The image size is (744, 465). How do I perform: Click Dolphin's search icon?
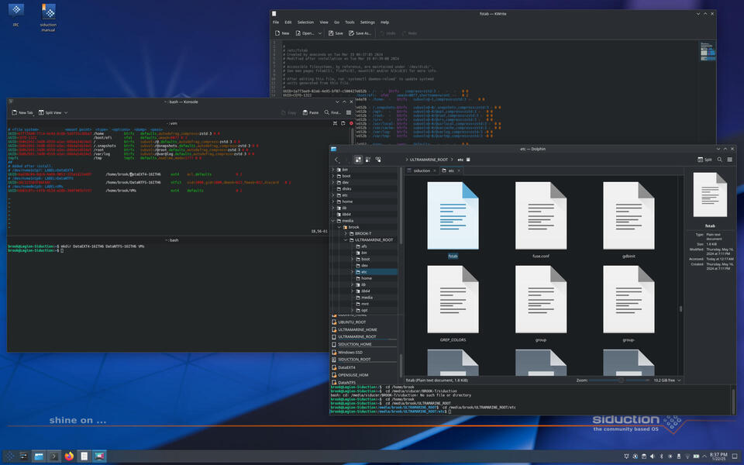tap(719, 160)
